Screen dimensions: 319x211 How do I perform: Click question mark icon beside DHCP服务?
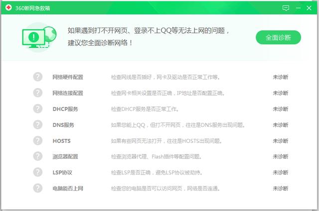click(38, 108)
